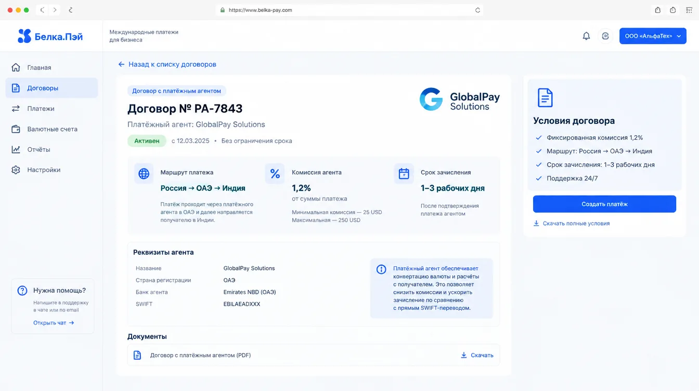Image resolution: width=699 pixels, height=391 pixels.
Task: Click the document icon above Условия договора
Action: (545, 97)
